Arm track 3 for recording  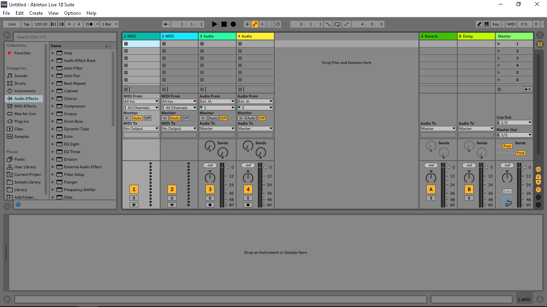210,205
